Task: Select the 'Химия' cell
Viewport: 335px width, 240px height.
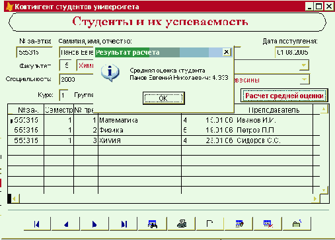Action: point(139,140)
